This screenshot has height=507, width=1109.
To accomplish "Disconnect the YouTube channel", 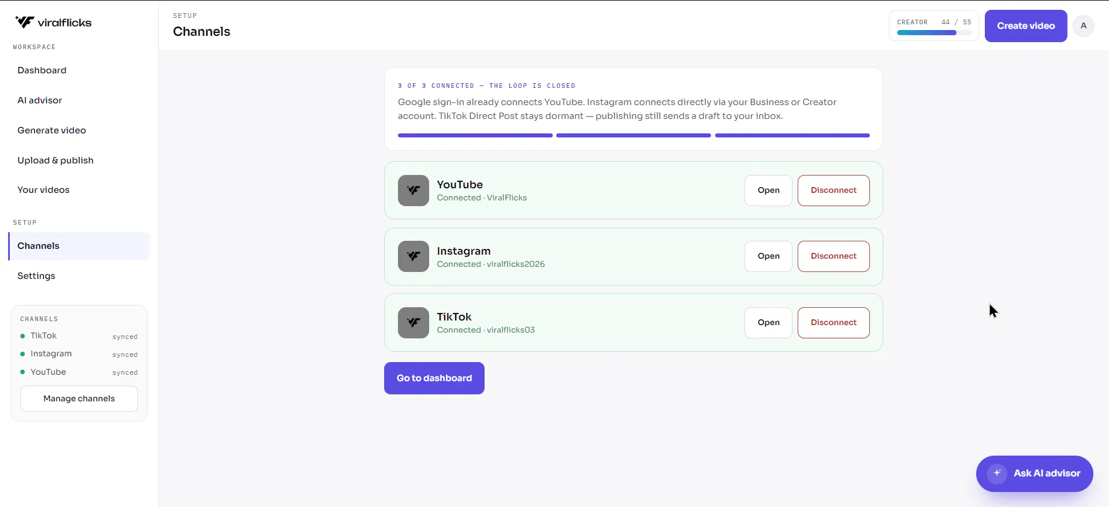I will coord(833,191).
